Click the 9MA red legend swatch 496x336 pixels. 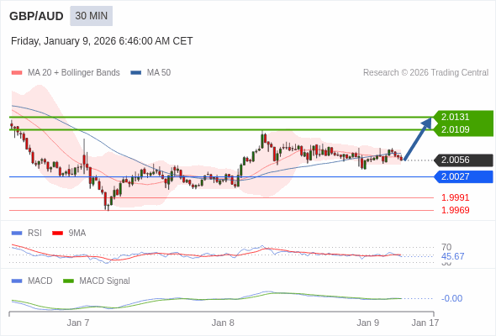tap(57, 234)
